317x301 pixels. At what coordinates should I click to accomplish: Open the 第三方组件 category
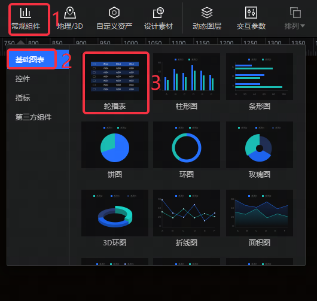click(x=33, y=117)
